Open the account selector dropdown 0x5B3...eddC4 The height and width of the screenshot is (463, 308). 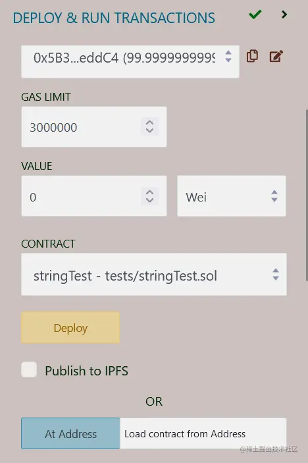coord(130,61)
